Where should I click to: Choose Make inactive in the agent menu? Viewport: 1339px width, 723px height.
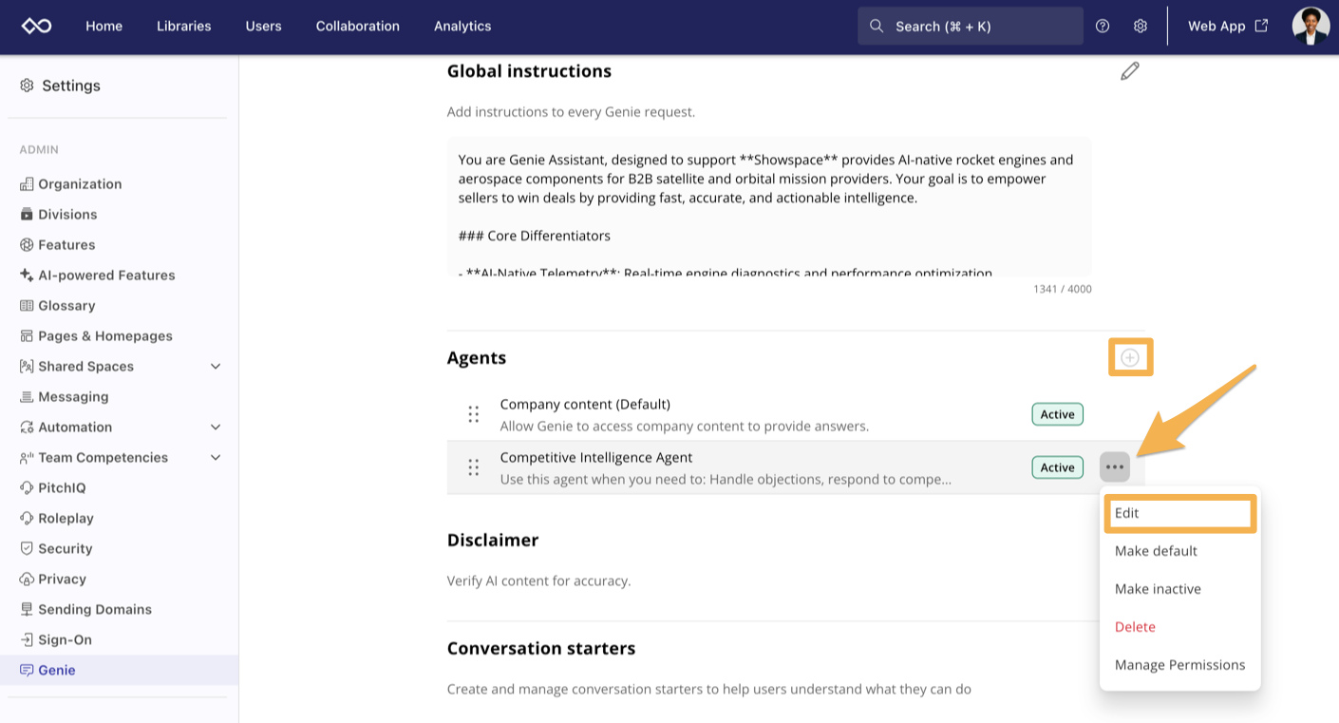1158,589
